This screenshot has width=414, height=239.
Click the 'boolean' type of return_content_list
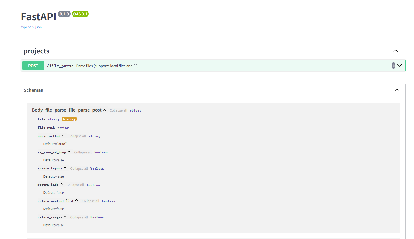(108, 201)
